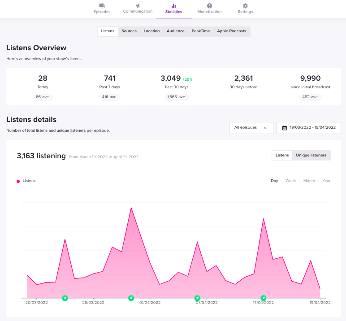Click the calendar icon in date range
Viewport: 346px width, 321px height.
[285, 128]
